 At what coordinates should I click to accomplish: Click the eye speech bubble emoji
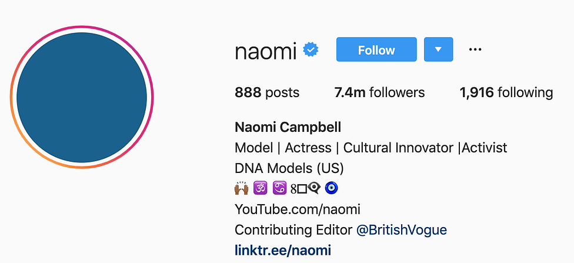314,188
